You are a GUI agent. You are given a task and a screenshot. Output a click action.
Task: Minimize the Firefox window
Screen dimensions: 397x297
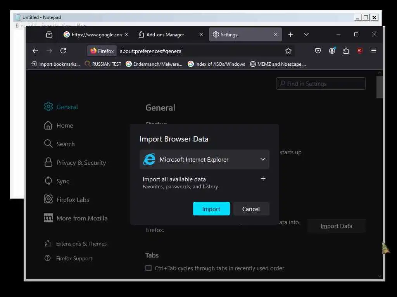point(338,34)
